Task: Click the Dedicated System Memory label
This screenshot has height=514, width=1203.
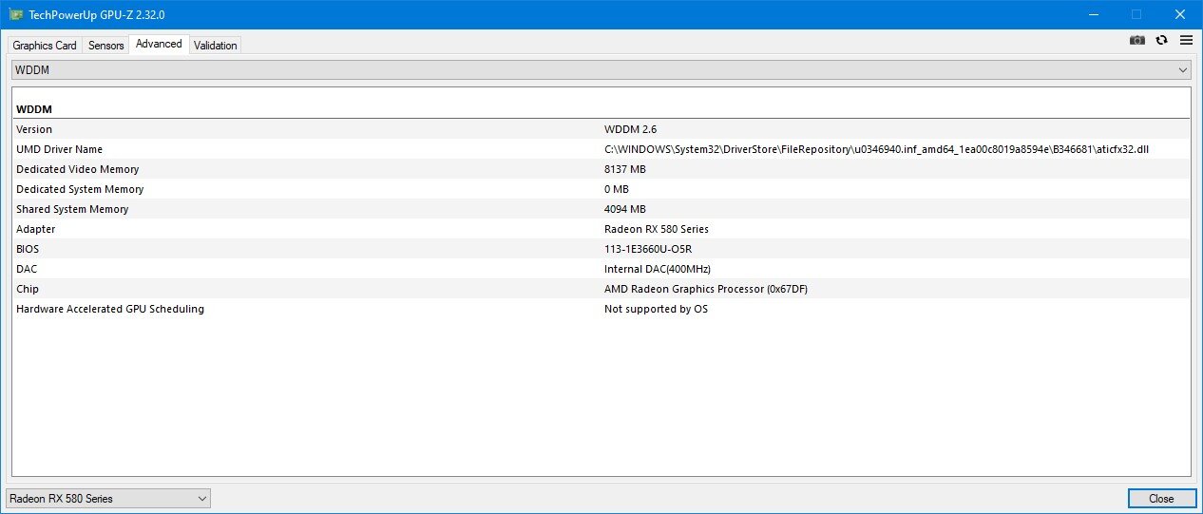Action: tap(80, 189)
